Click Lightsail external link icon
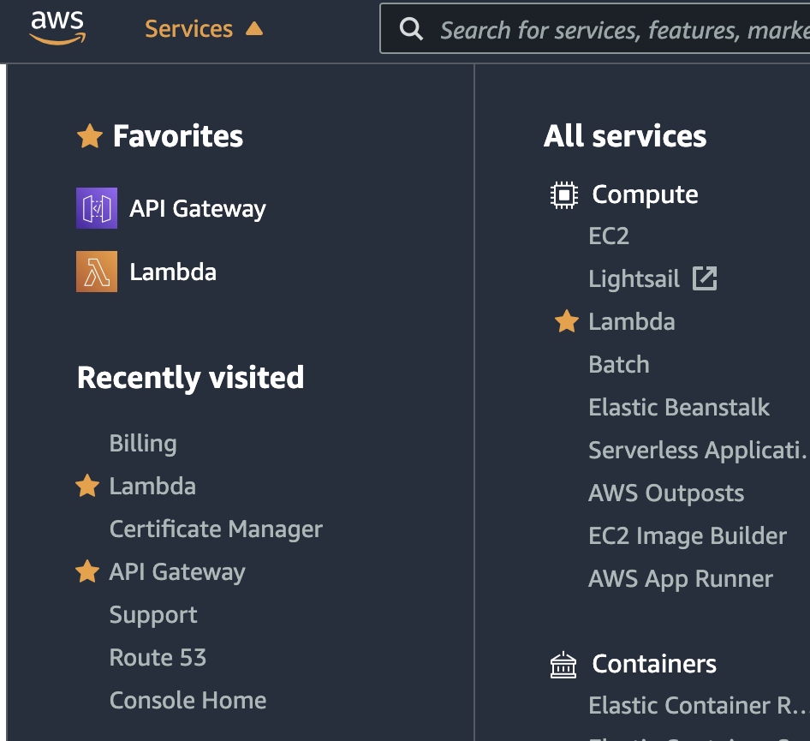Image resolution: width=810 pixels, height=741 pixels. pyautogui.click(x=705, y=278)
